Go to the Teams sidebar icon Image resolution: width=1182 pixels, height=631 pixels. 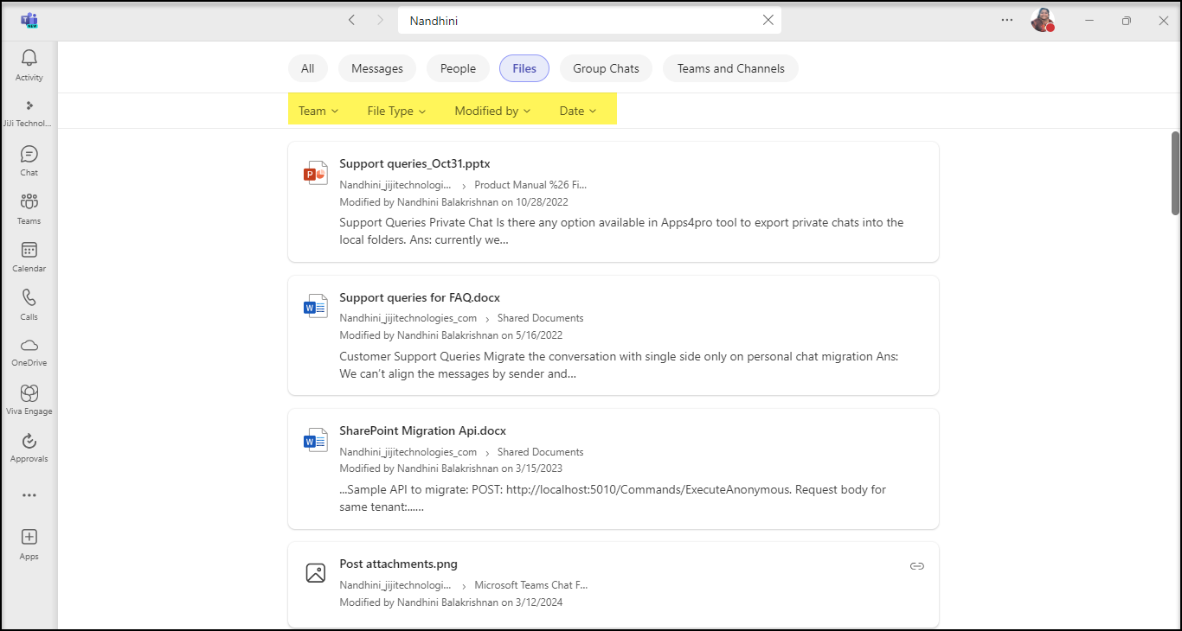(29, 203)
